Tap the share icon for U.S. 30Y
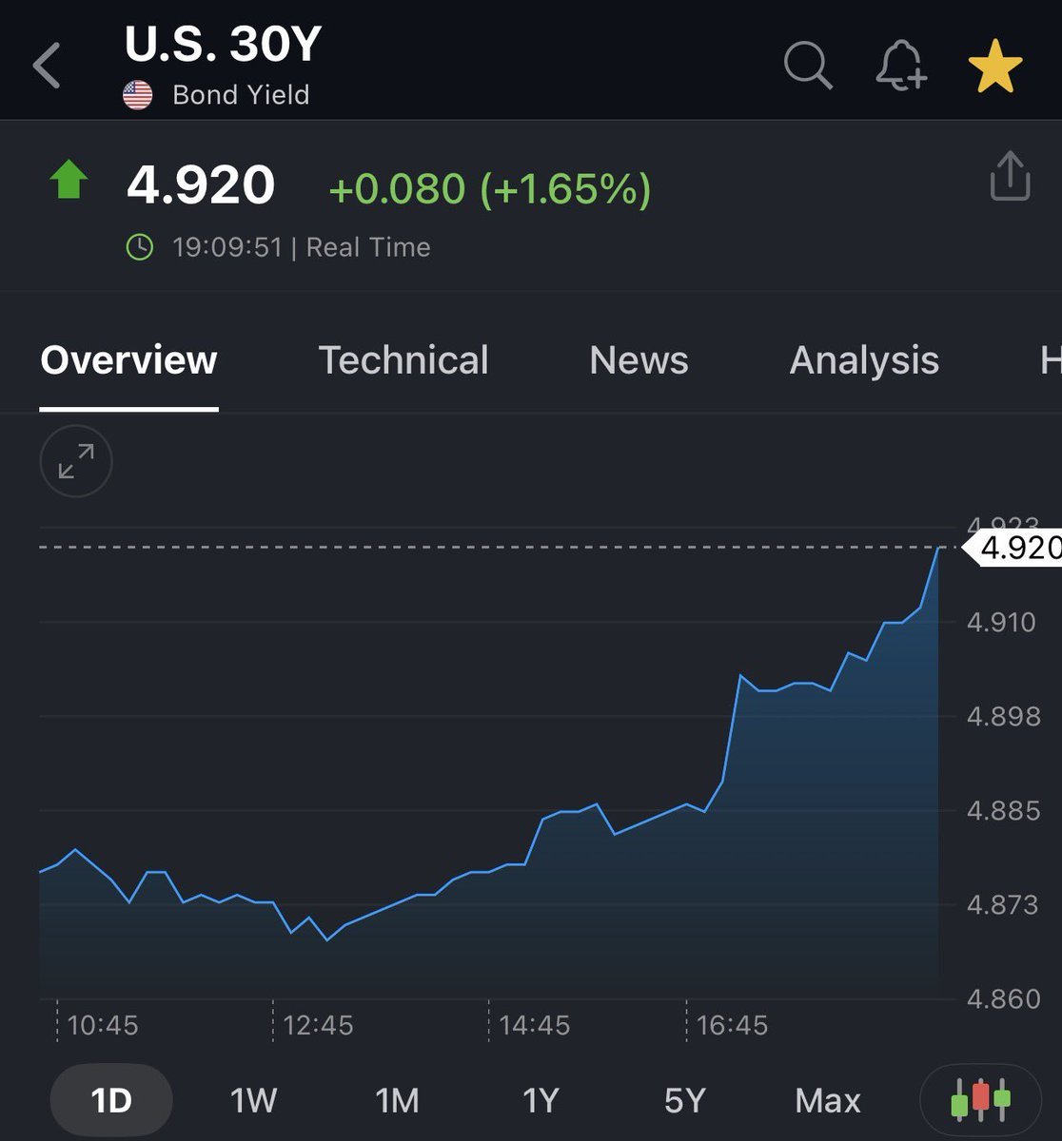1062x1141 pixels. (x=1010, y=177)
